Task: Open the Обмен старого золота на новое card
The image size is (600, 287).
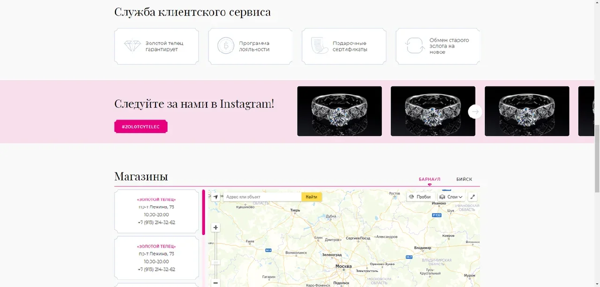Action: point(438,46)
